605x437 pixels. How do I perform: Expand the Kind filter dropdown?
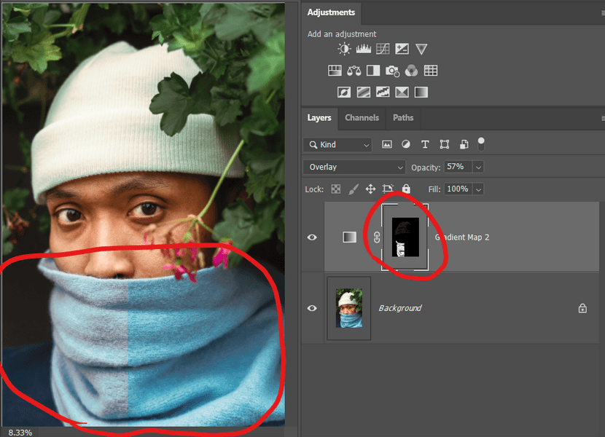338,144
